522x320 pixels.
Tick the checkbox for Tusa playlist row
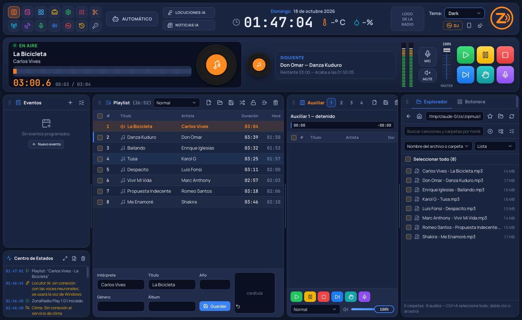click(100, 159)
